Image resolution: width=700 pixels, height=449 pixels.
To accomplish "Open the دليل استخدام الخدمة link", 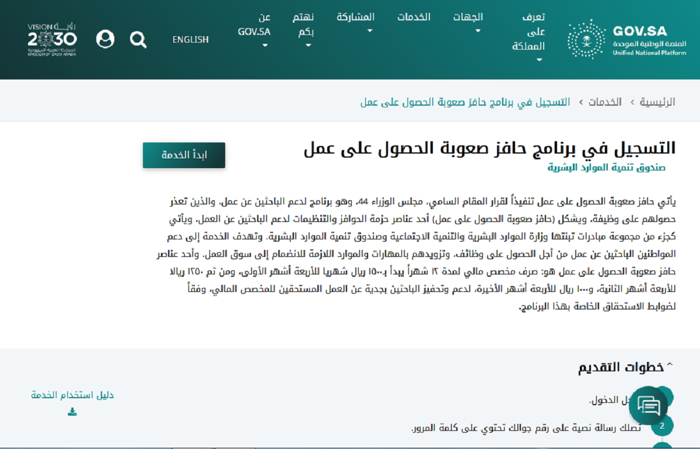I will (72, 395).
